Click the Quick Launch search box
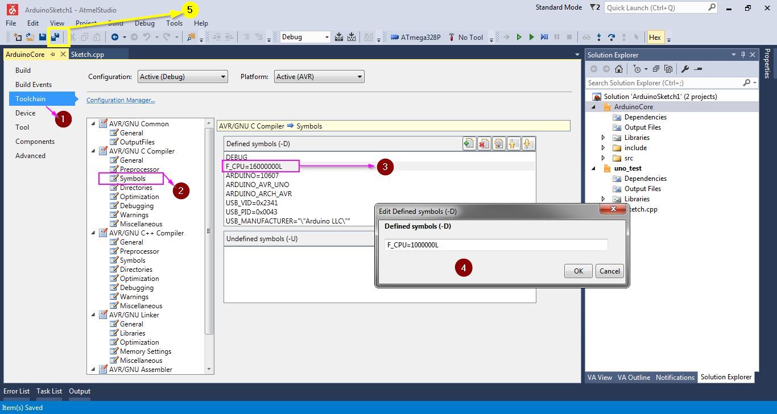 coord(661,7)
